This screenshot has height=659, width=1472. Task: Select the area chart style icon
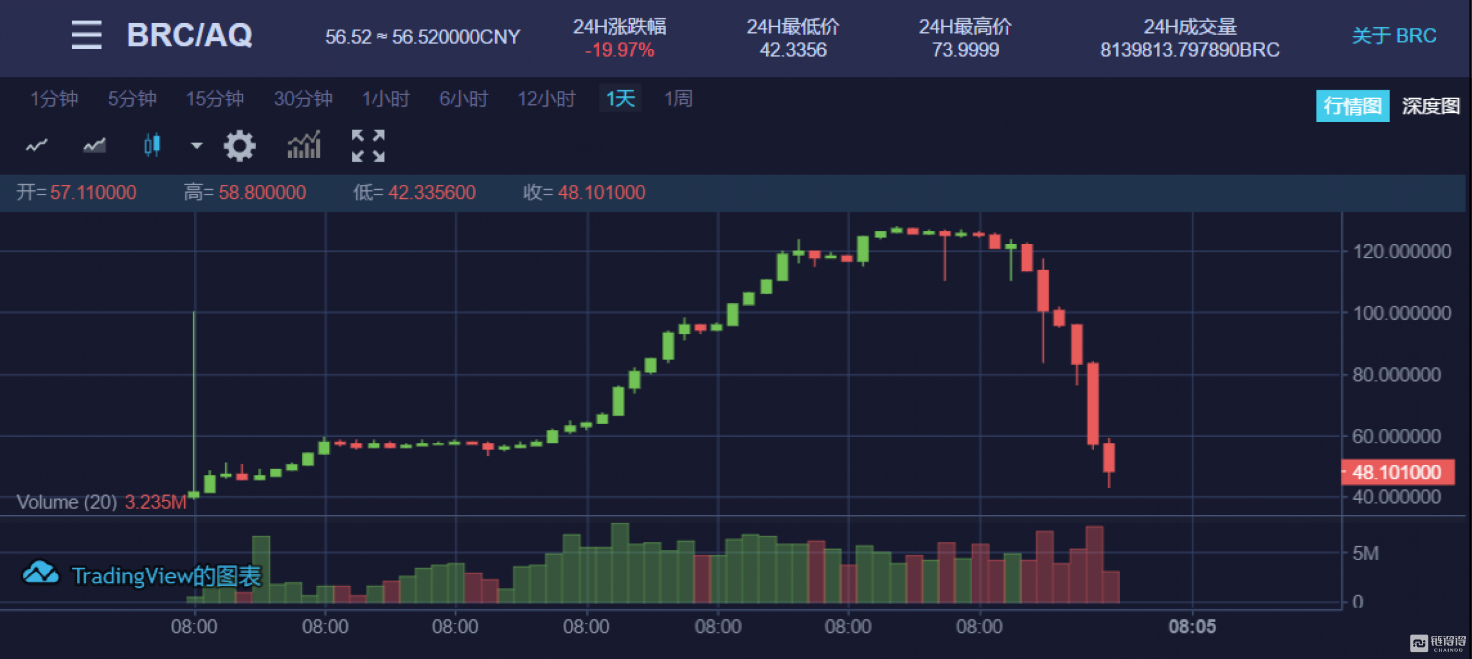pyautogui.click(x=94, y=146)
